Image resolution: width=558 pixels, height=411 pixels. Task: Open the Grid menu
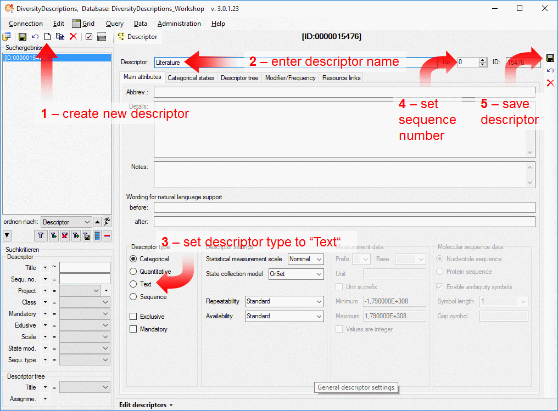83,24
